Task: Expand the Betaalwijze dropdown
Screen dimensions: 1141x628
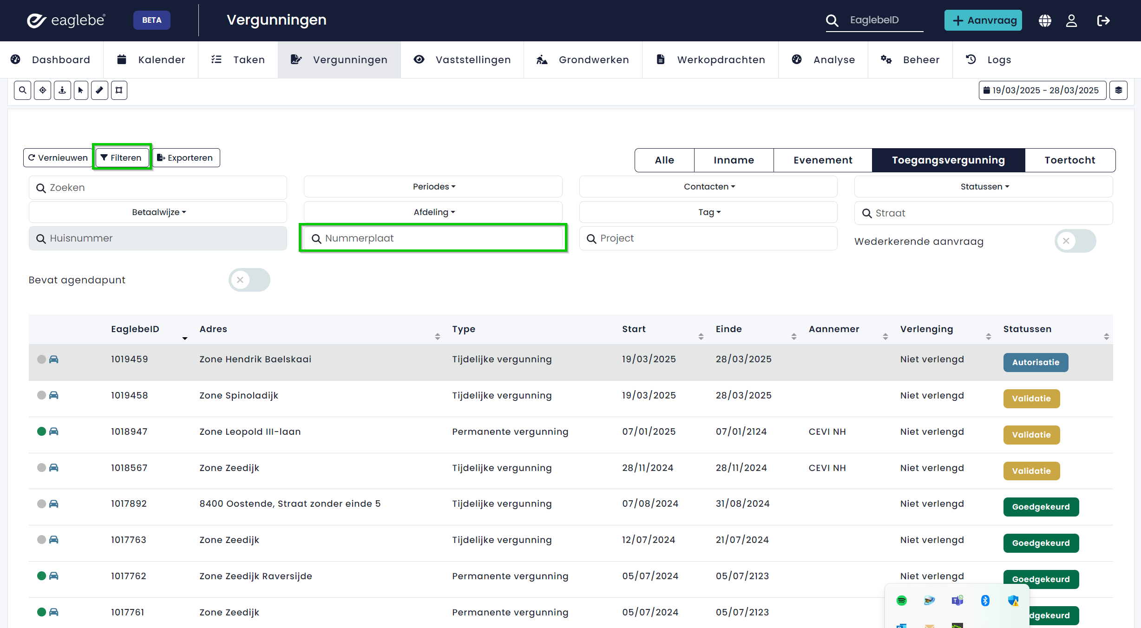Action: 158,212
